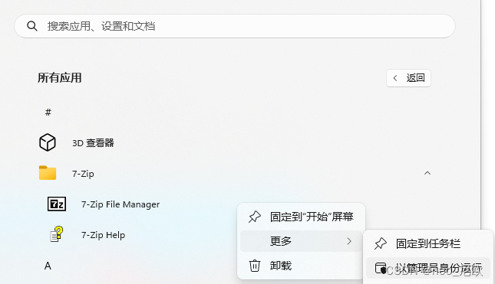Click the shield icon for 以管理员身份运行
This screenshot has height=284, width=495.
pos(381,268)
